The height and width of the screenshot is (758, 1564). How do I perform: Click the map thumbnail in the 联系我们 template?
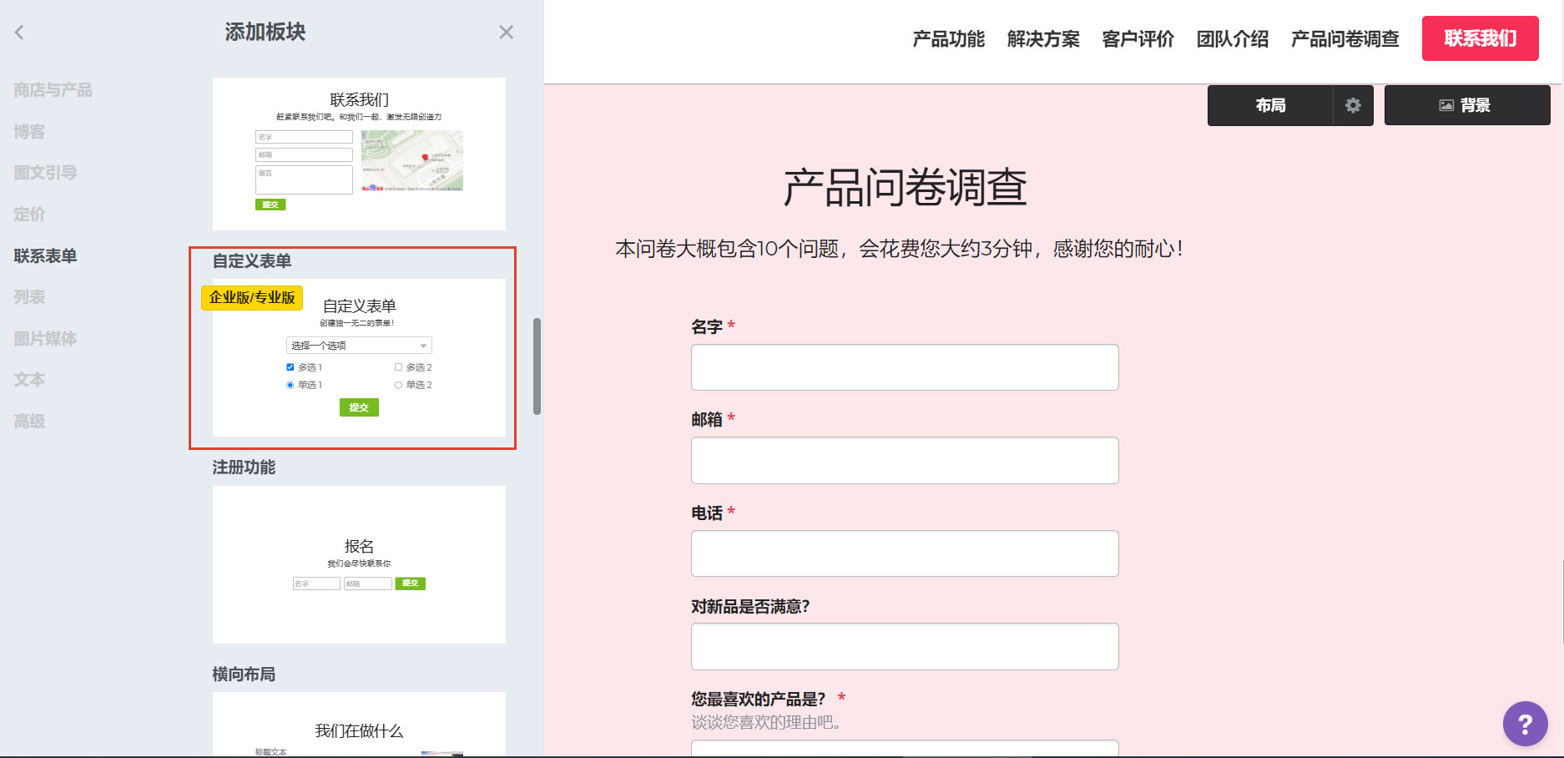click(411, 160)
